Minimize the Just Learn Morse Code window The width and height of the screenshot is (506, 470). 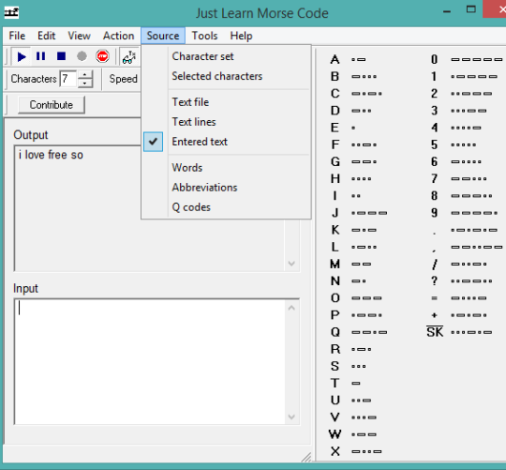tap(447, 11)
